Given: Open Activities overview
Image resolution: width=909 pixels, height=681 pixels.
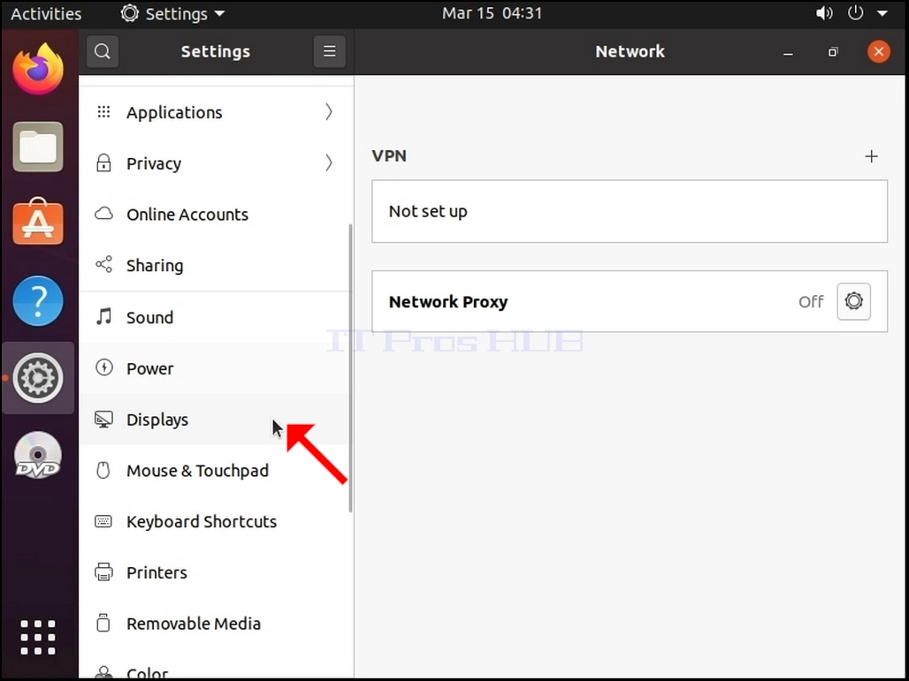Looking at the screenshot, I should (x=46, y=14).
